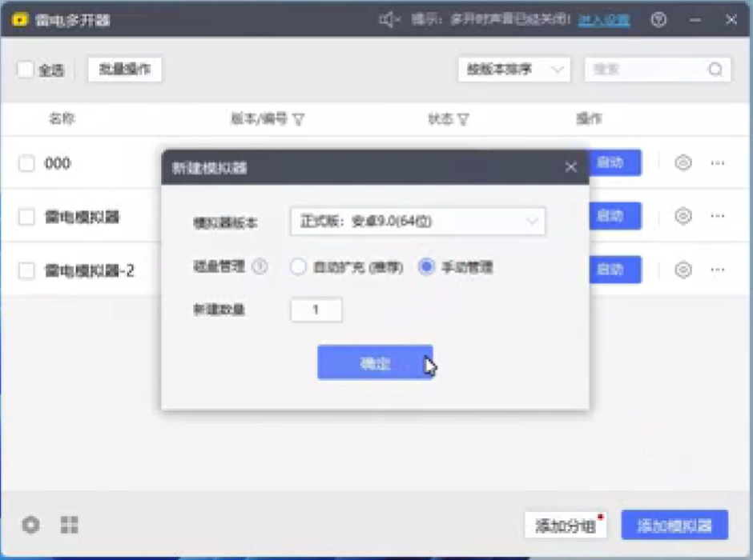Tick the 全选 select-all checkbox
The image size is (753, 560).
[25, 70]
